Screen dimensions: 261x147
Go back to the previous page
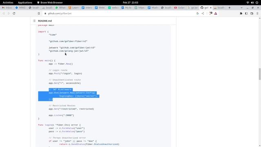tap(4, 13)
